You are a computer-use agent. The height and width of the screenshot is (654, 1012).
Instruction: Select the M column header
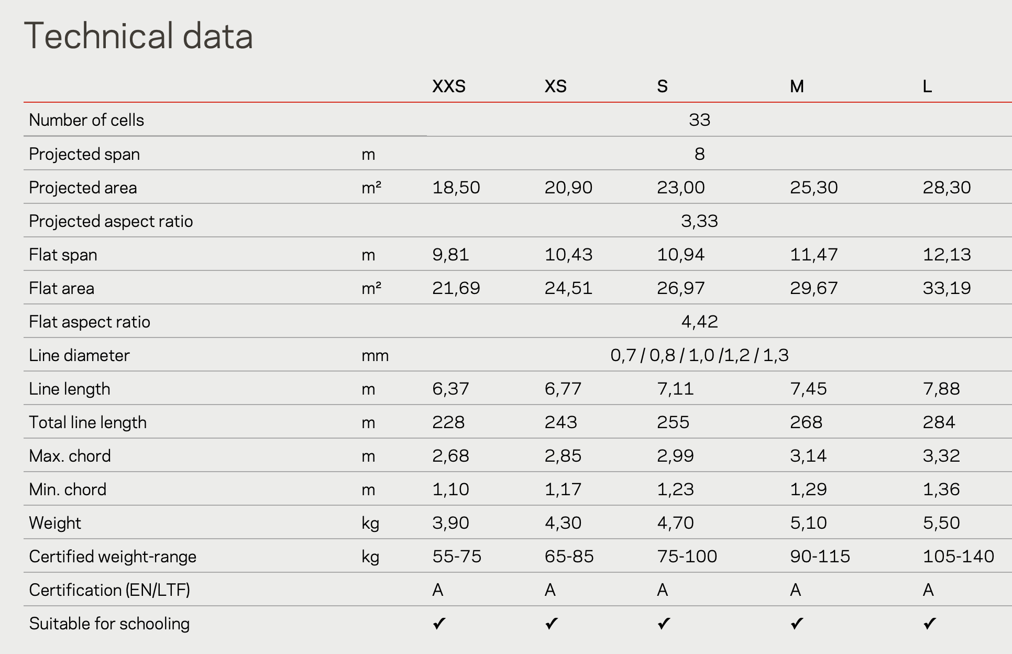coord(797,86)
